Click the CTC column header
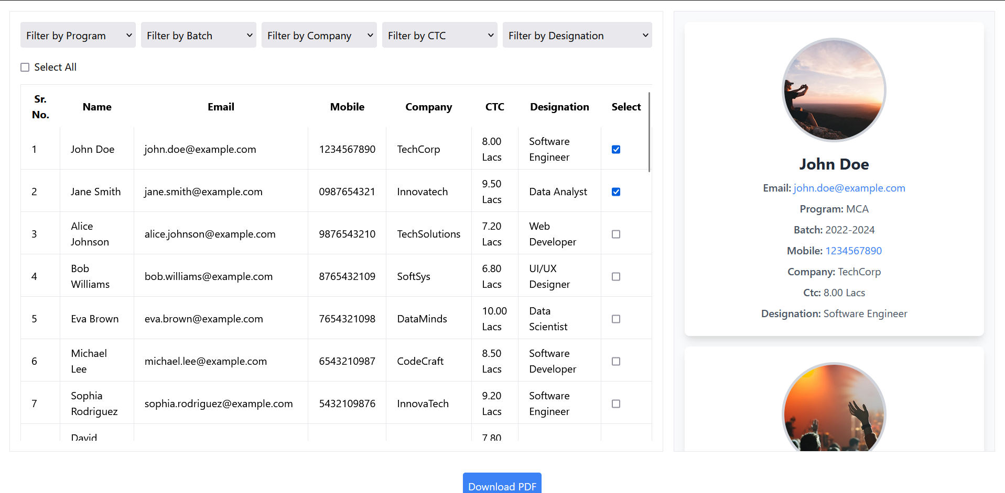 [x=494, y=107]
